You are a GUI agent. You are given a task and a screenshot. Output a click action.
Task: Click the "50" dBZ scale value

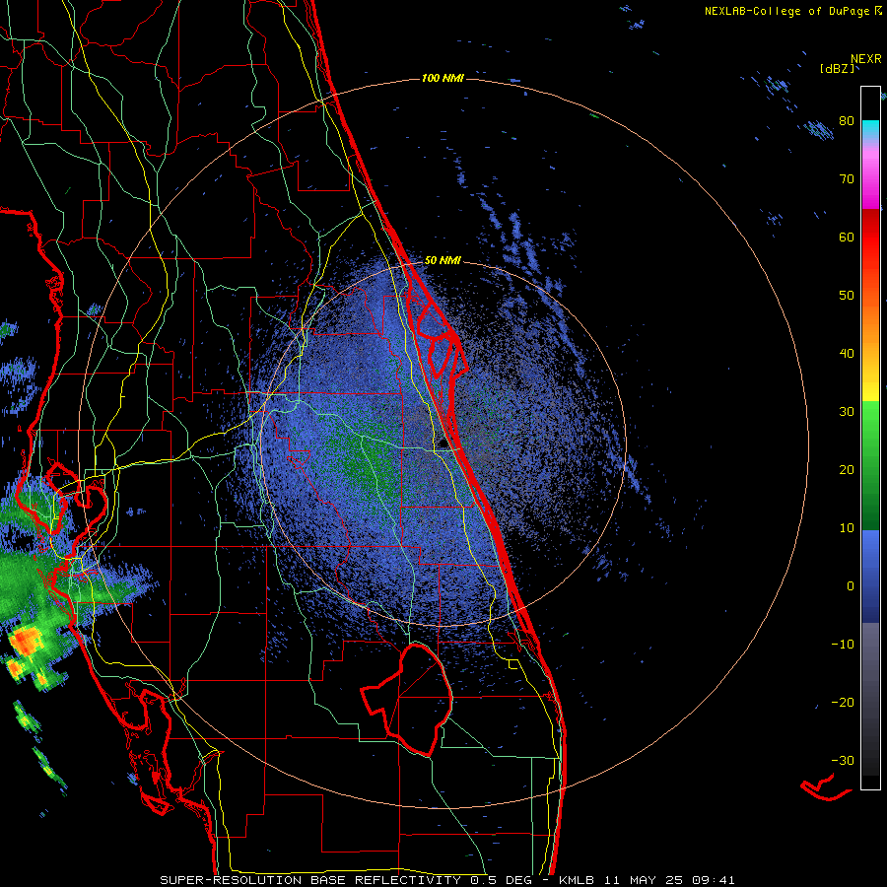847,296
